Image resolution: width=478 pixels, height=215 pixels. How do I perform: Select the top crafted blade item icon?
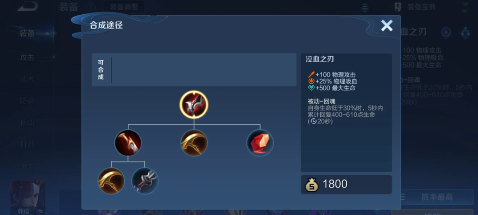pos(194,105)
